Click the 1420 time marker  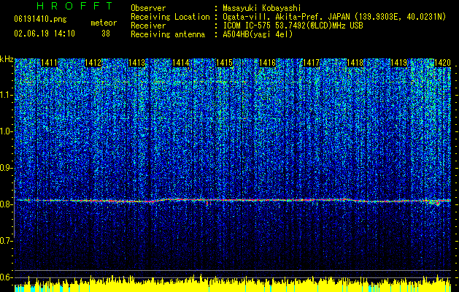442,63
